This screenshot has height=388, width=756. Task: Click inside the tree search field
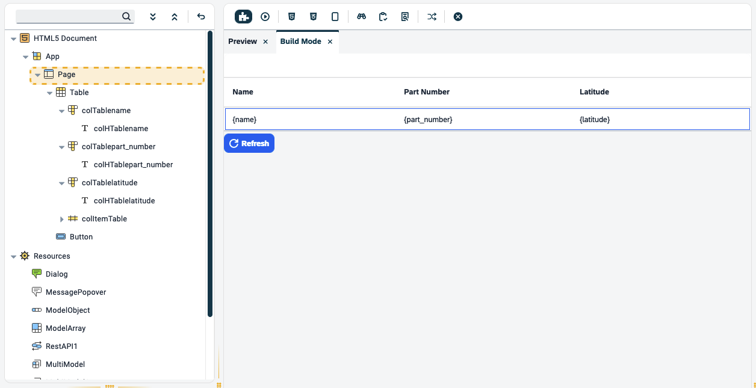click(x=69, y=16)
